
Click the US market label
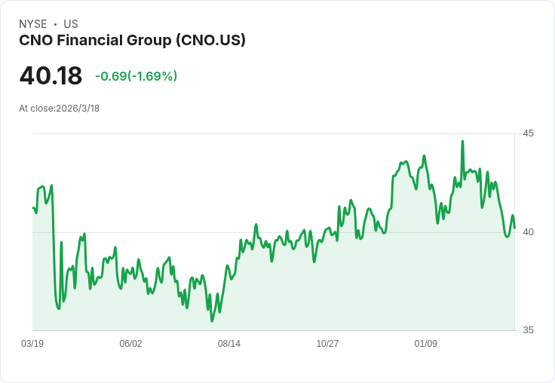coord(71,24)
